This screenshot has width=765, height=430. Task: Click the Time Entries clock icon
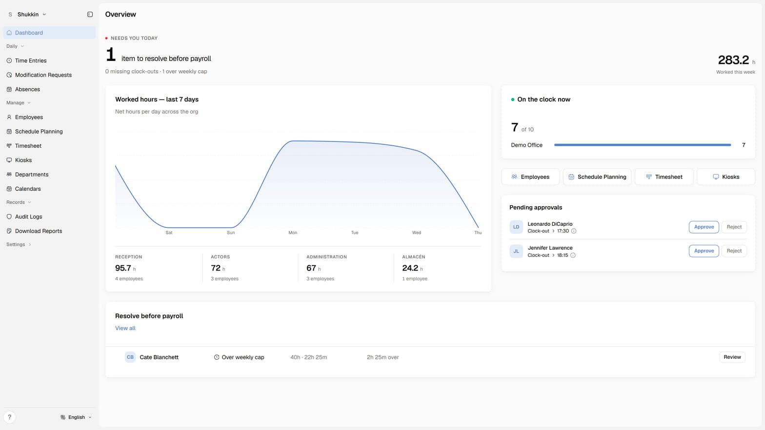9,60
